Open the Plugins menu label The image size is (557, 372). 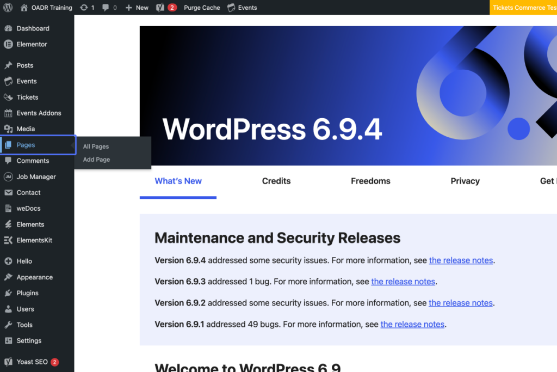[x=27, y=293]
